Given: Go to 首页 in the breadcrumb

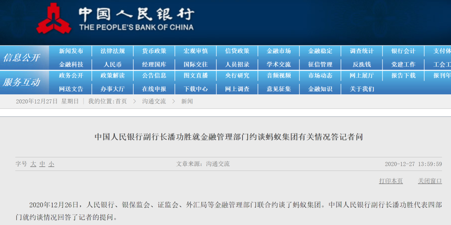Looking at the screenshot, I should click(121, 101).
